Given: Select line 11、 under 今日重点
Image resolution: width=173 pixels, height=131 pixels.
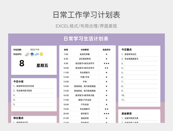Looking at the screenshot, I should point(139,100).
